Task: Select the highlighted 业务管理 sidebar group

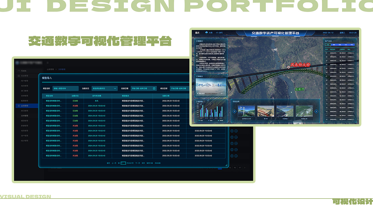Action: 27,106
